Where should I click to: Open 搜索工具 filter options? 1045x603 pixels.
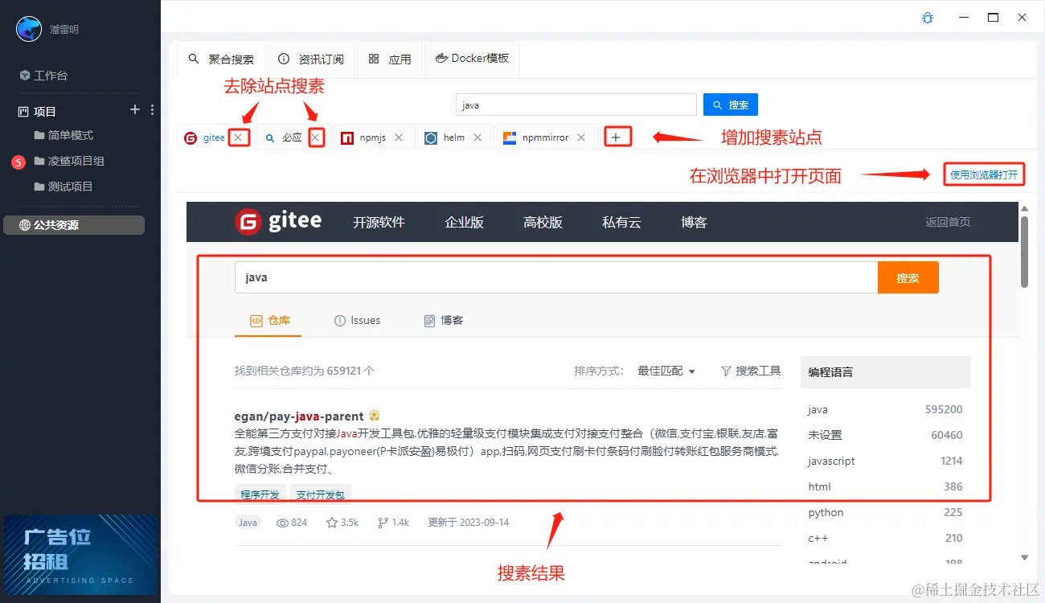coord(751,371)
